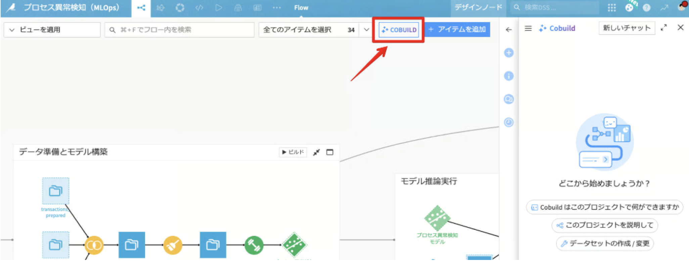The width and height of the screenshot is (689, 266).
Task: Open the jobs play-triangle icon
Action: pyautogui.click(x=219, y=8)
